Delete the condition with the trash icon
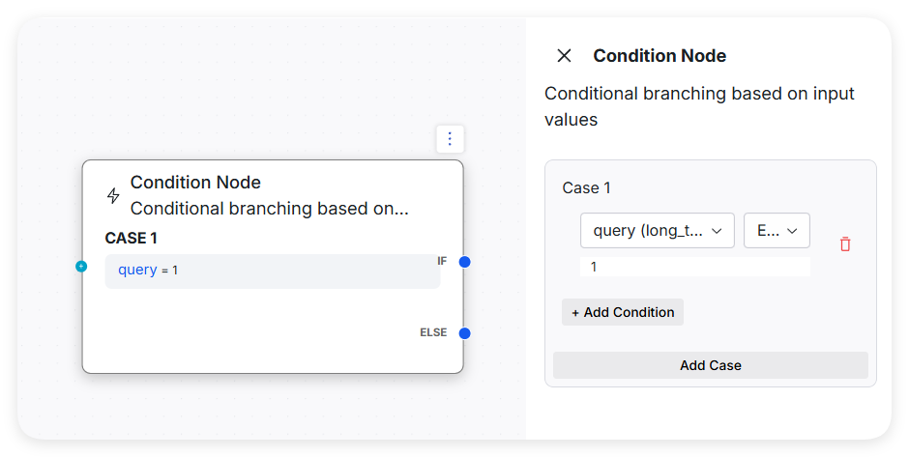Viewport: 909px width, 457px height. point(845,244)
